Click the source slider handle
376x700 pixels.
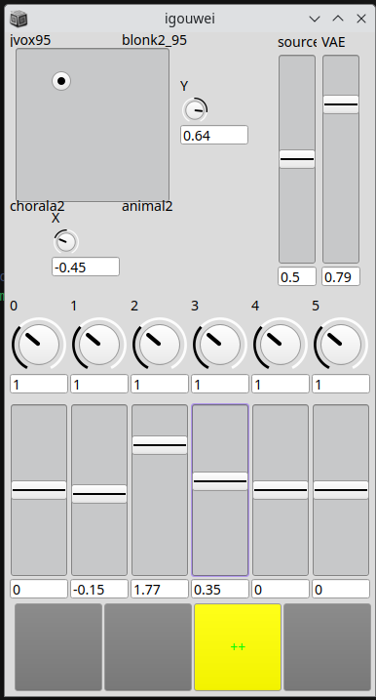tap(297, 159)
